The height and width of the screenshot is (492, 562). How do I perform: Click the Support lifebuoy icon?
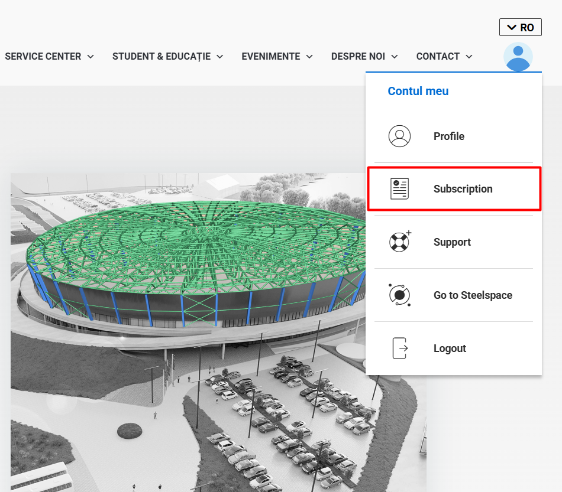(400, 242)
